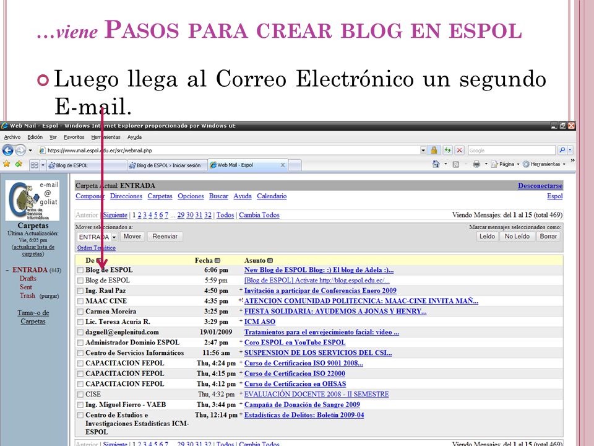Viewport: 594px width, 446px height.
Task: Open the Trash folder
Action: pos(27,295)
